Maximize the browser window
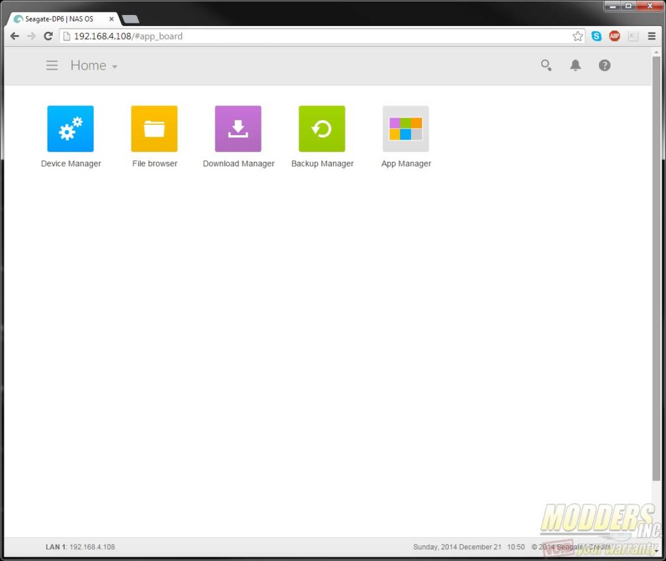 [628, 6]
